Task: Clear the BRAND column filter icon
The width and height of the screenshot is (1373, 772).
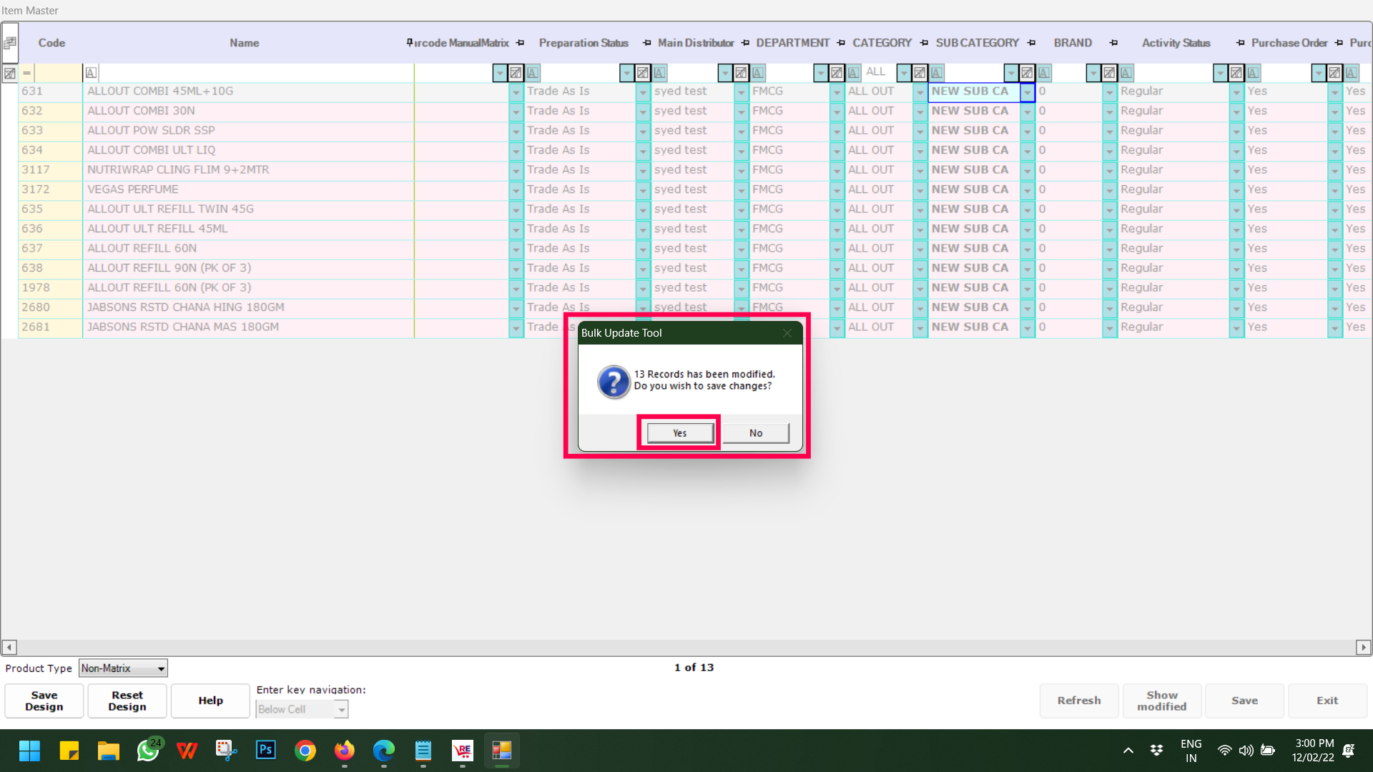Action: tap(1109, 73)
